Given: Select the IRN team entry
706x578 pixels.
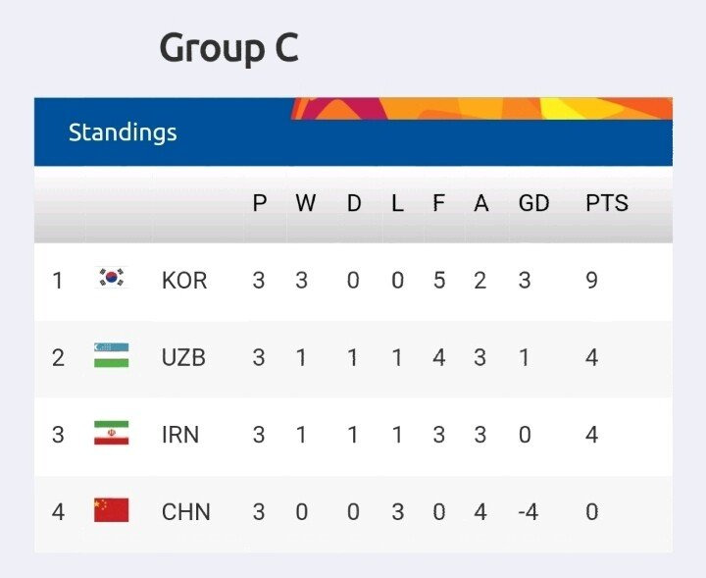Looking at the screenshot, I should (x=180, y=435).
